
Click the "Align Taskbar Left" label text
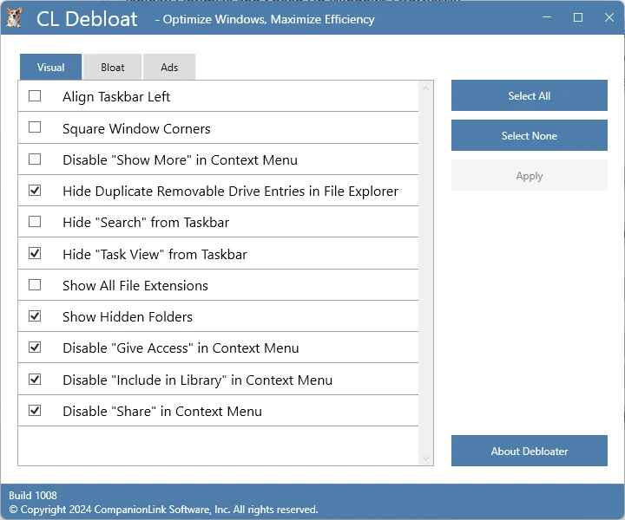116,97
